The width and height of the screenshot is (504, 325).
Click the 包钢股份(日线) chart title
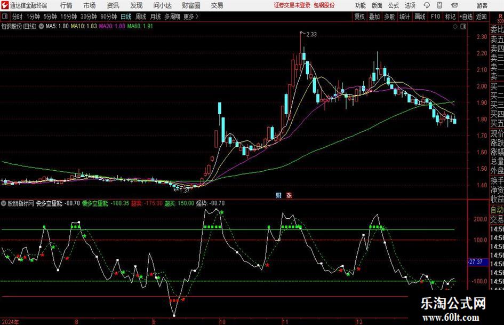tap(19, 26)
